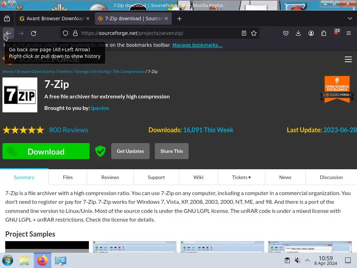Screen dimensions: 357x268
Task: Open the Reviews tab
Action: coord(110,177)
